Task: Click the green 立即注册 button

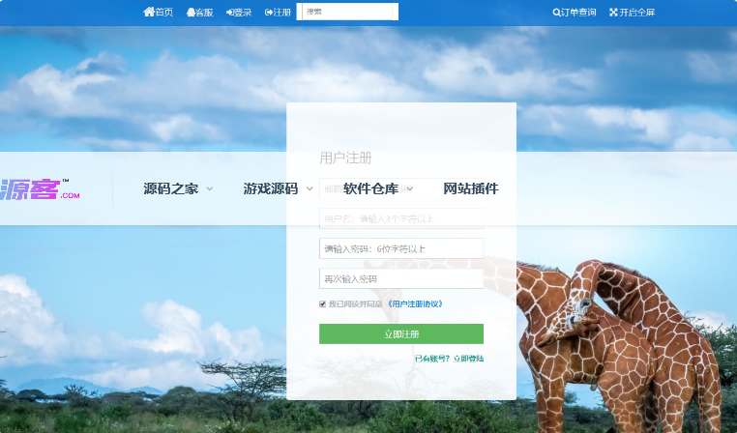Action: (x=401, y=333)
